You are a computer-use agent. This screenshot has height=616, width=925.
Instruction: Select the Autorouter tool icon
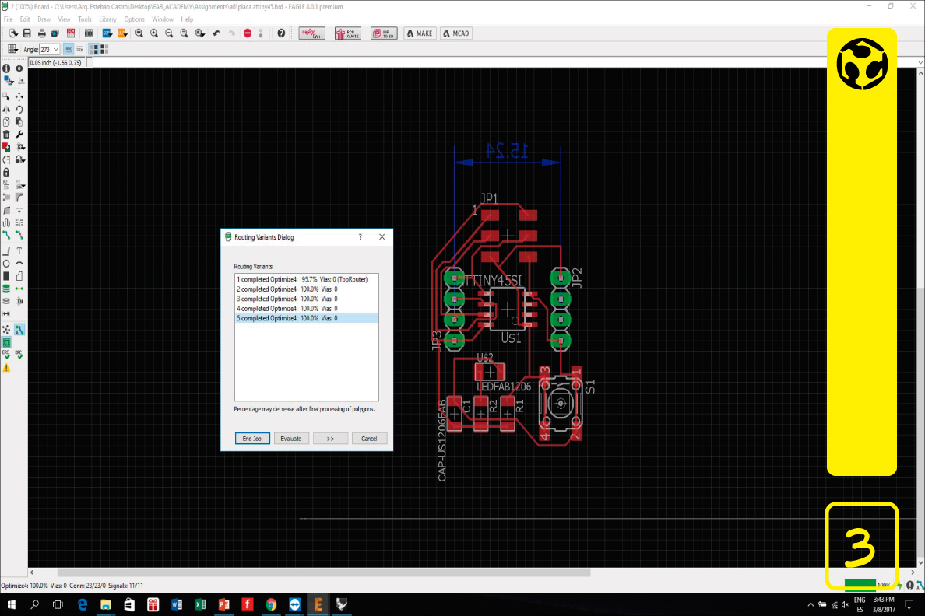point(19,330)
